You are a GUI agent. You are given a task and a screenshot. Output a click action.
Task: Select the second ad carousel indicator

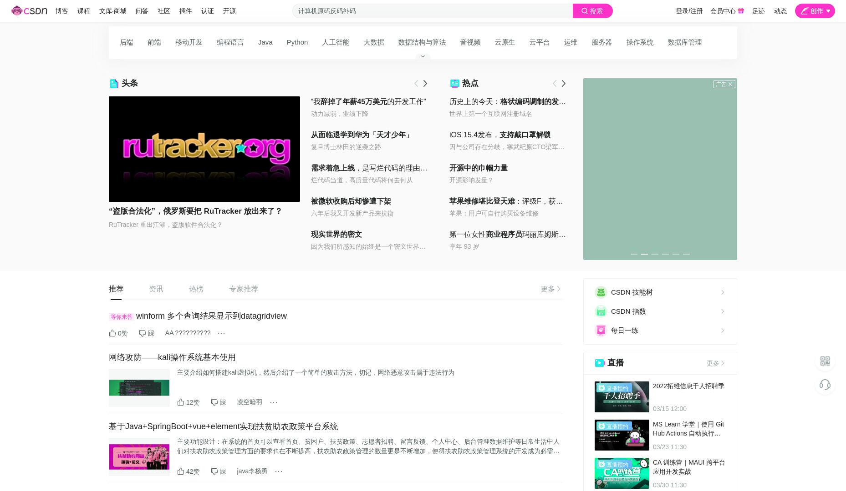click(644, 254)
